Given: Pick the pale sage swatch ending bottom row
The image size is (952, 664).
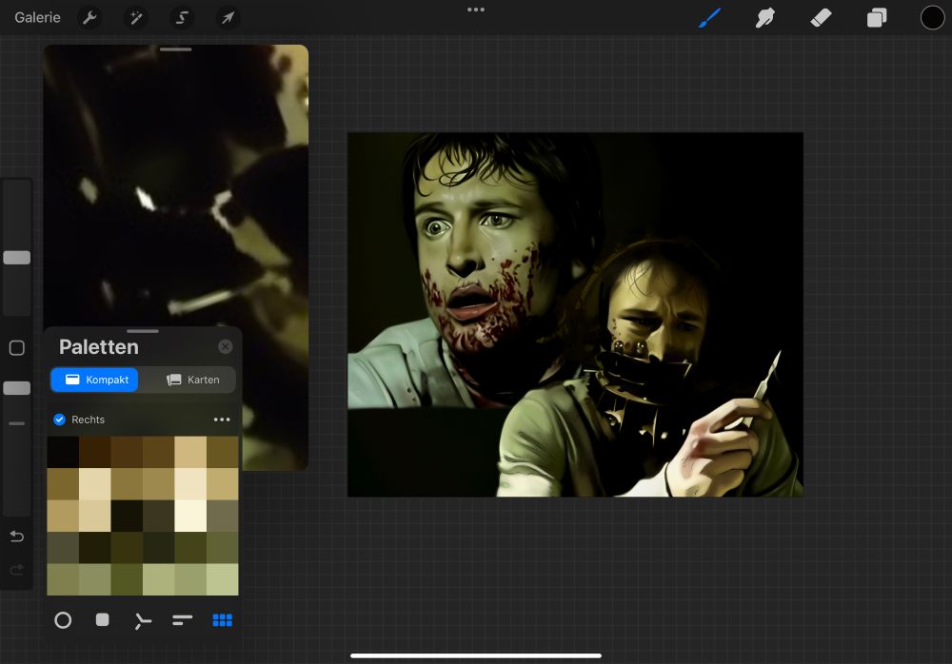Looking at the screenshot, I should [222, 579].
